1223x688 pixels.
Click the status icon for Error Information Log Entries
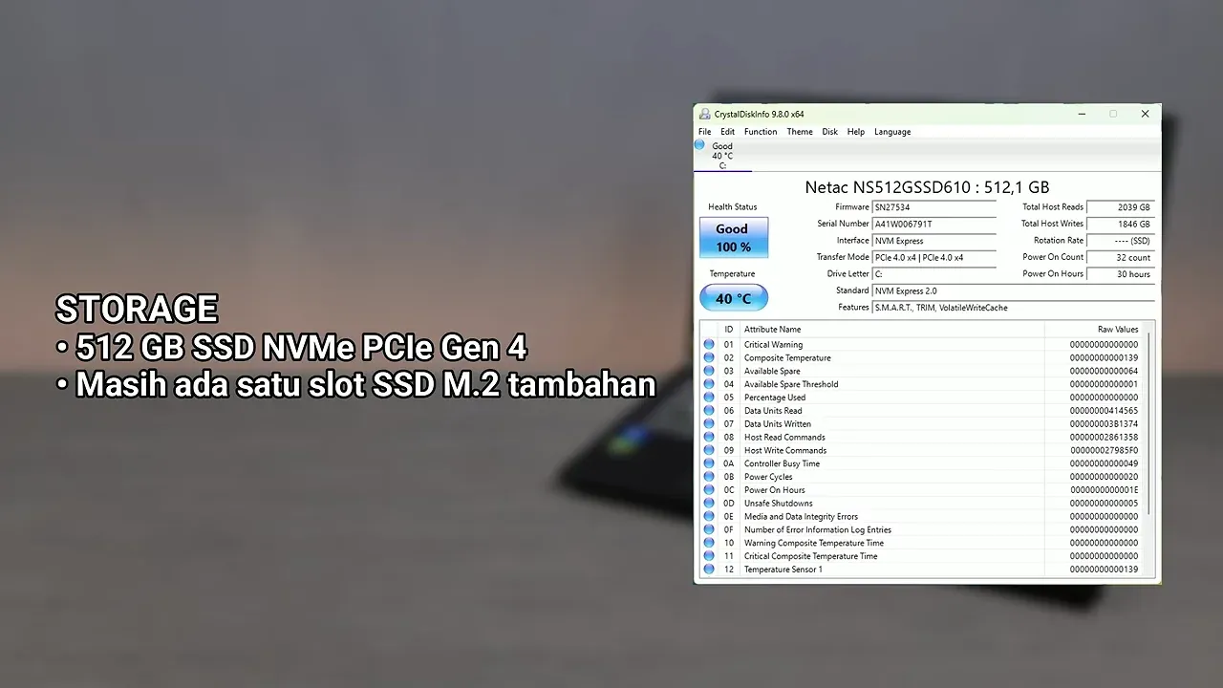coord(709,530)
